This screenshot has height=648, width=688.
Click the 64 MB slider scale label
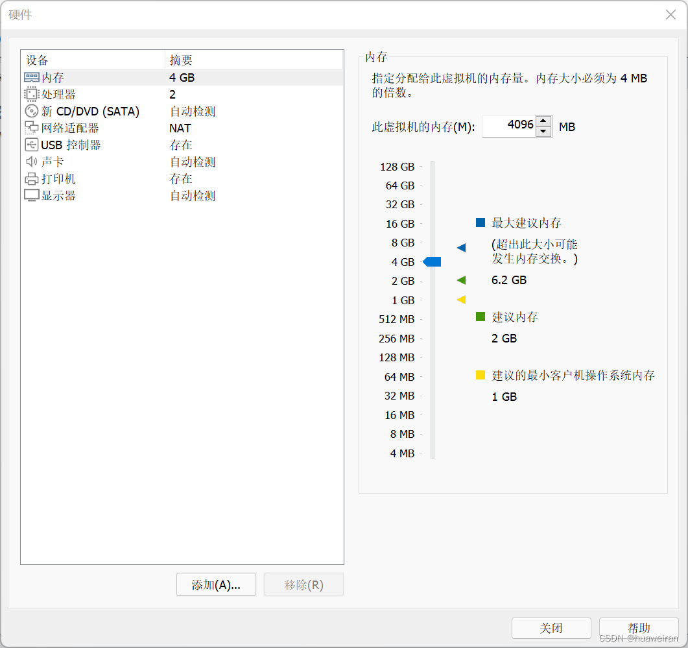point(399,377)
